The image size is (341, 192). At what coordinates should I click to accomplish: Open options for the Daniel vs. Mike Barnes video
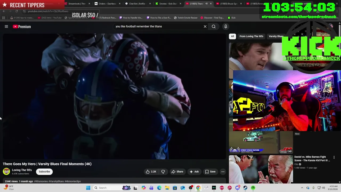point(334,157)
